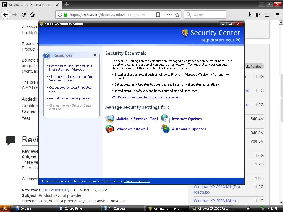Open a new browser tab
The width and height of the screenshot is (283, 212).
[x=67, y=4]
